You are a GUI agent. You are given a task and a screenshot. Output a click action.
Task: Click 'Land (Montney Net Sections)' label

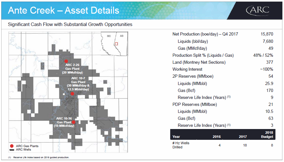tap(199, 62)
